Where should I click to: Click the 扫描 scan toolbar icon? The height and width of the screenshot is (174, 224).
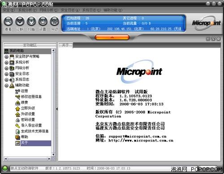pos(31,21)
